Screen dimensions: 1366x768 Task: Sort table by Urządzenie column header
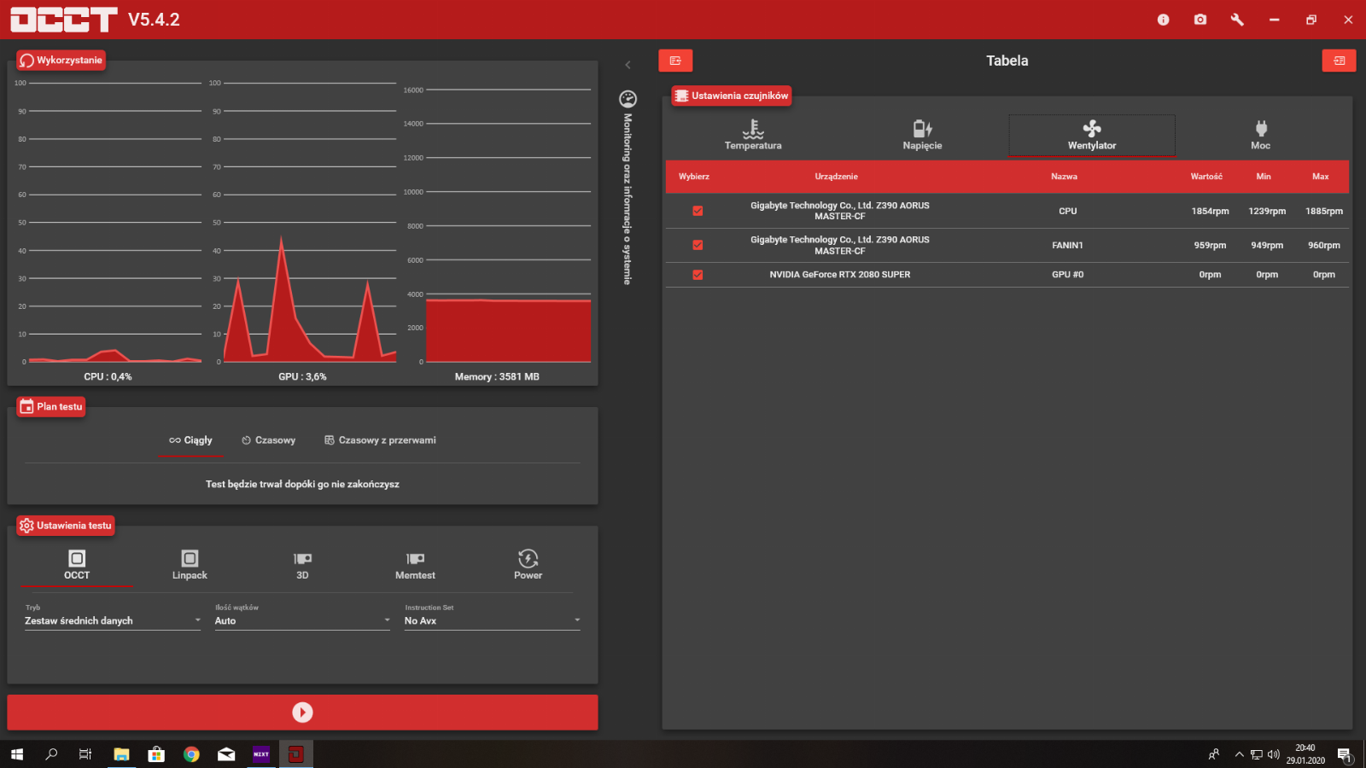(836, 177)
